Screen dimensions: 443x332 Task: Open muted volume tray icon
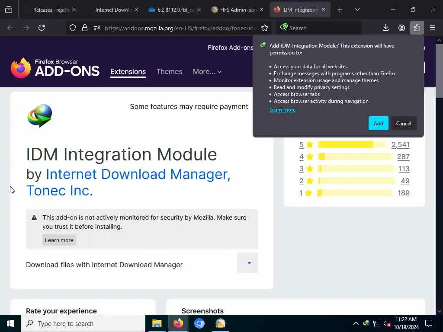(387, 323)
